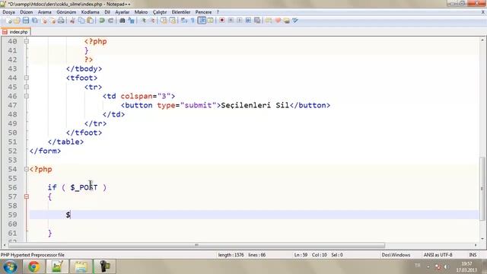Click the heart-shaped plugin toolbar icon

tap(278, 21)
